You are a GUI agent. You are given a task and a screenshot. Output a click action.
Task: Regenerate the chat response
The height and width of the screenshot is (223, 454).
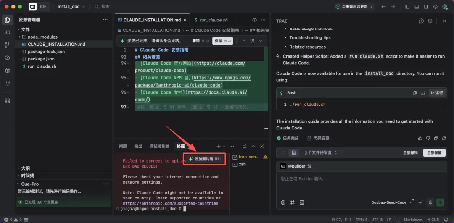(444, 139)
